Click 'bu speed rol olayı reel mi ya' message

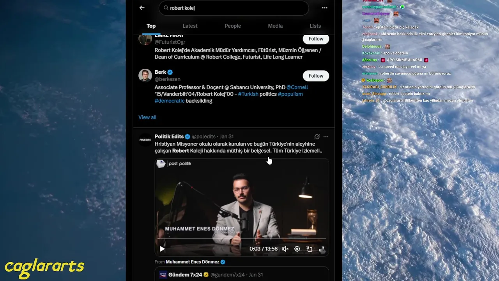(402, 67)
